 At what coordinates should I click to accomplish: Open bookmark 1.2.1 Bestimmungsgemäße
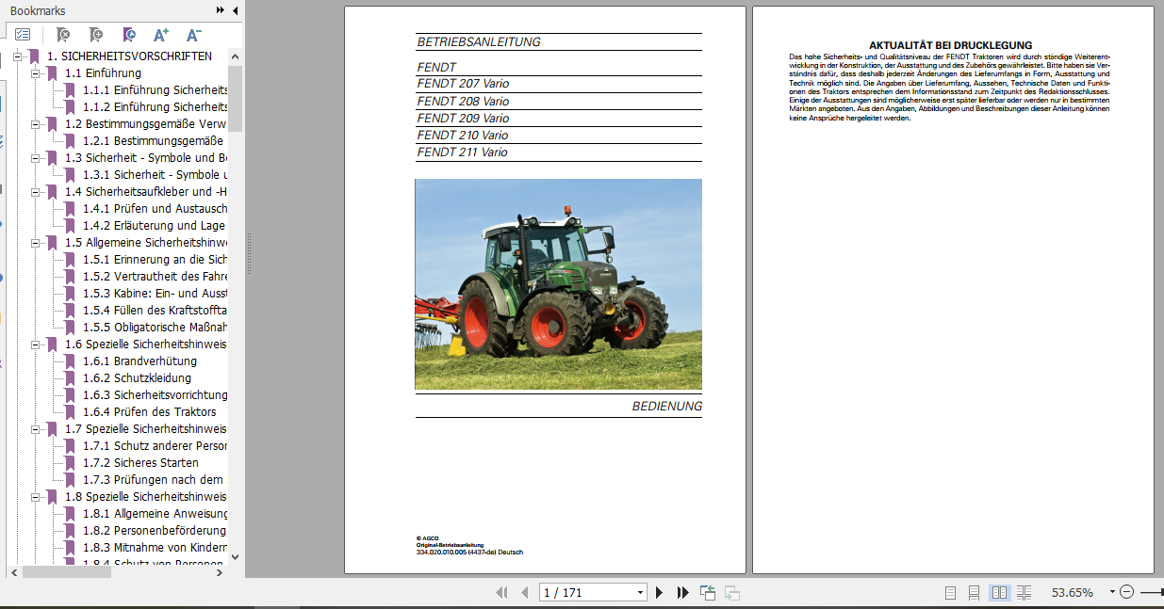(x=154, y=141)
